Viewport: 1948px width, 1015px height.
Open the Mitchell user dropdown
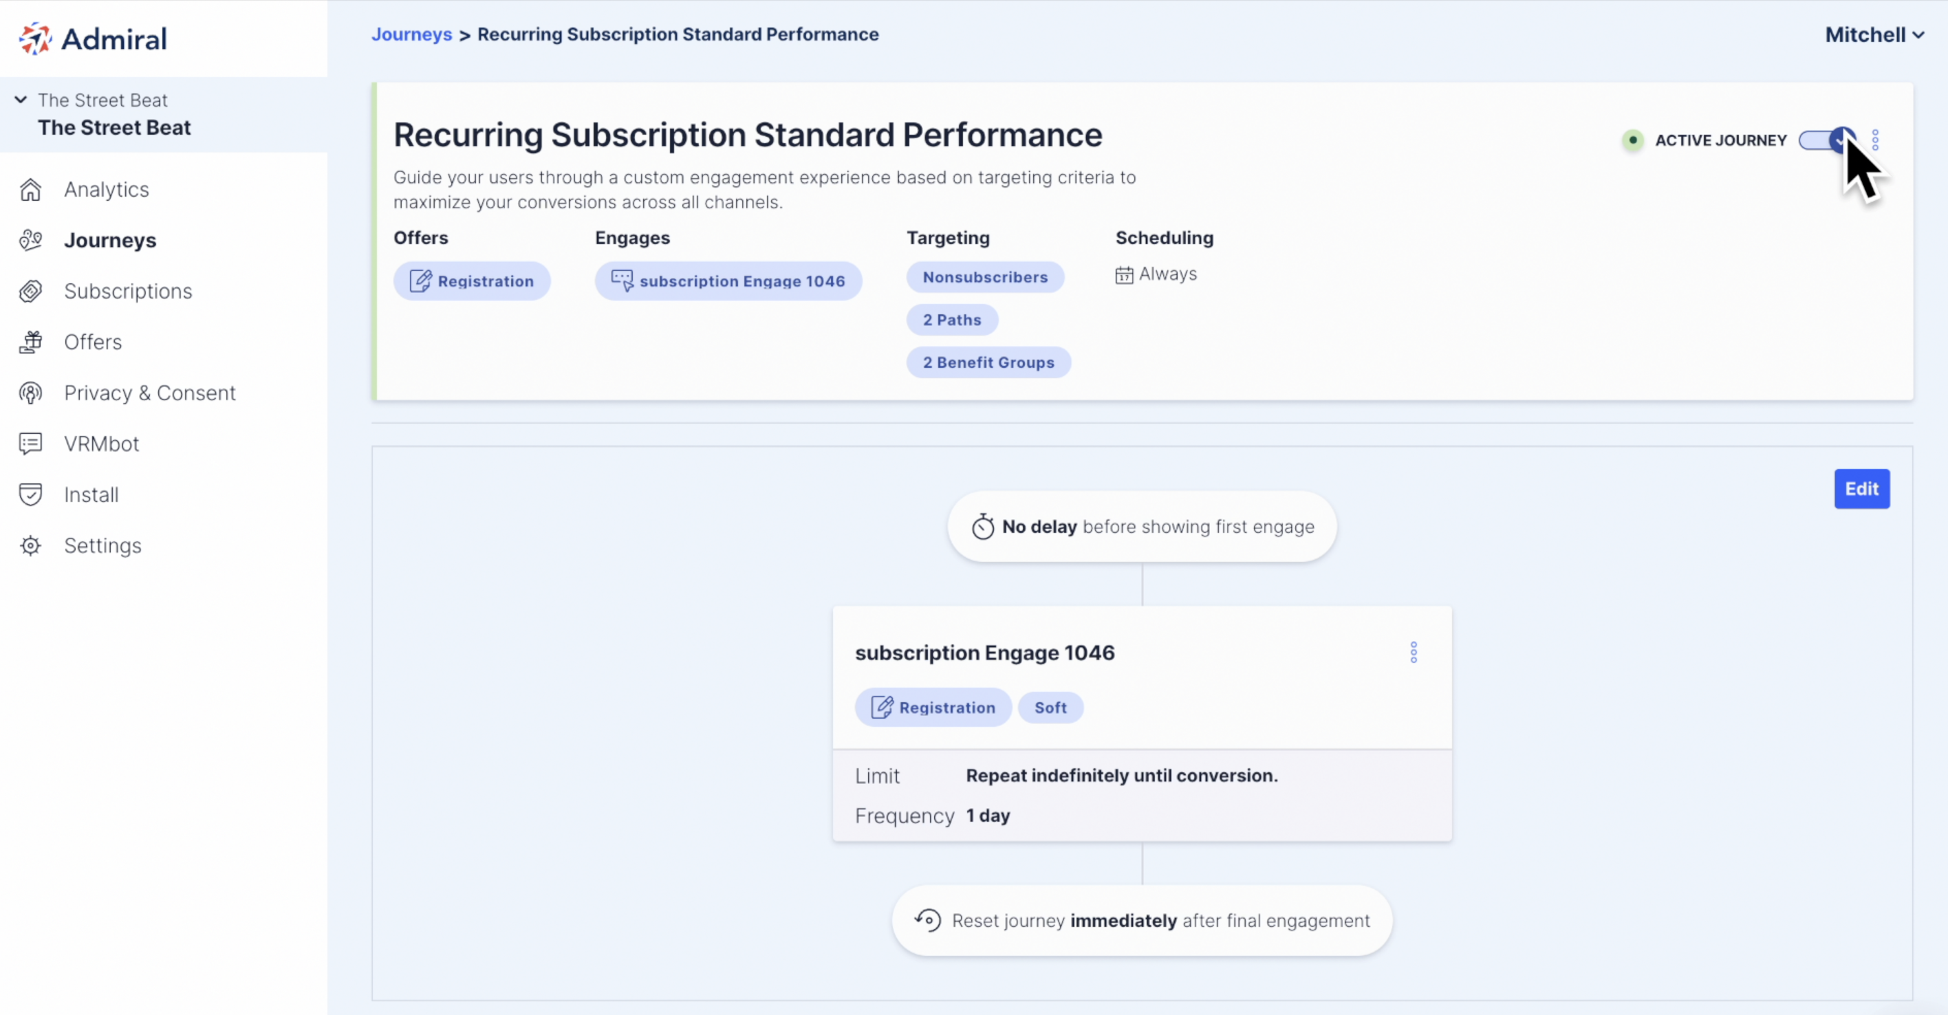[x=1874, y=35]
